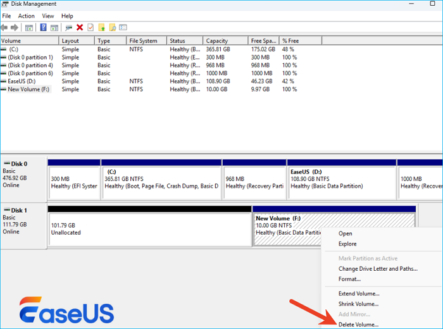This screenshot has height=329, width=443.
Task: Select the 101.79 GB Unallocated block
Action: (150, 227)
